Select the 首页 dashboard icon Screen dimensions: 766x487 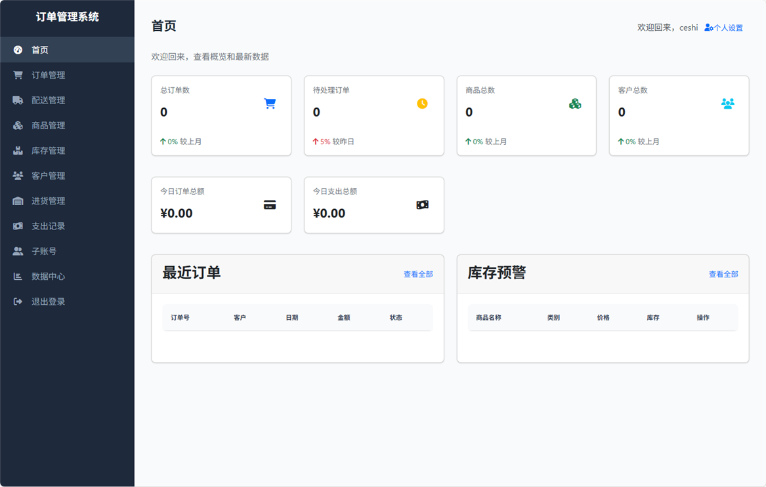[x=18, y=49]
